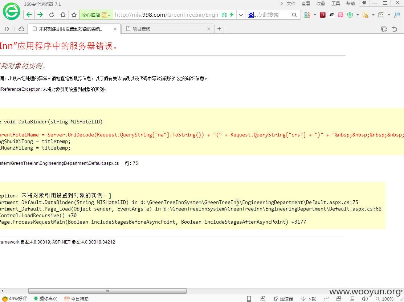This screenshot has width=404, height=302.
Task: Click the 点此搜索 search box
Action: (x=273, y=15)
